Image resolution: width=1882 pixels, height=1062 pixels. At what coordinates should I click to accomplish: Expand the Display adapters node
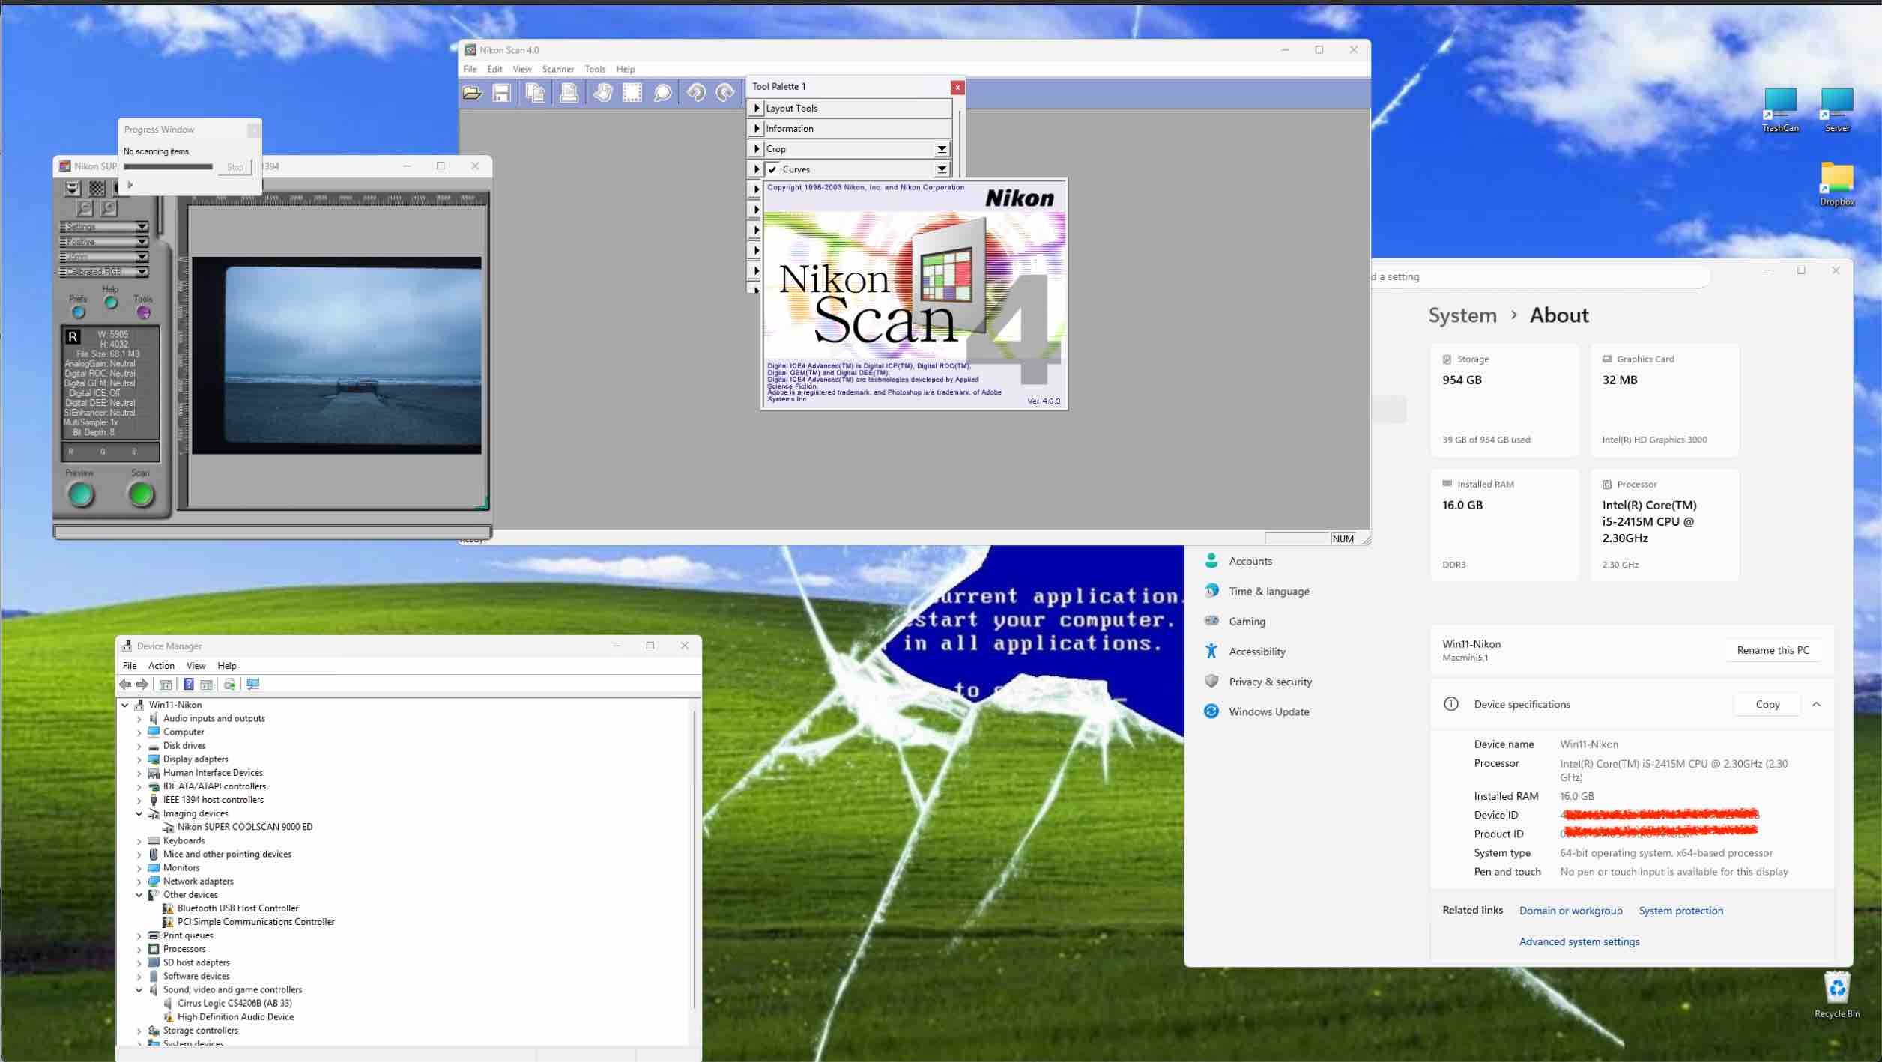(x=139, y=759)
